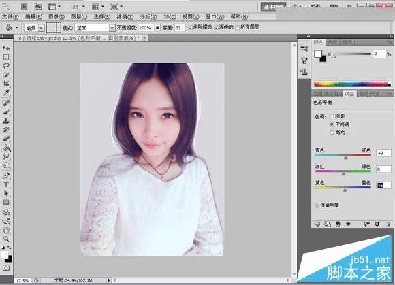Click the Cyan-Red (青色-红色) slider handle
Screen dimensions: 395x285
point(346,158)
